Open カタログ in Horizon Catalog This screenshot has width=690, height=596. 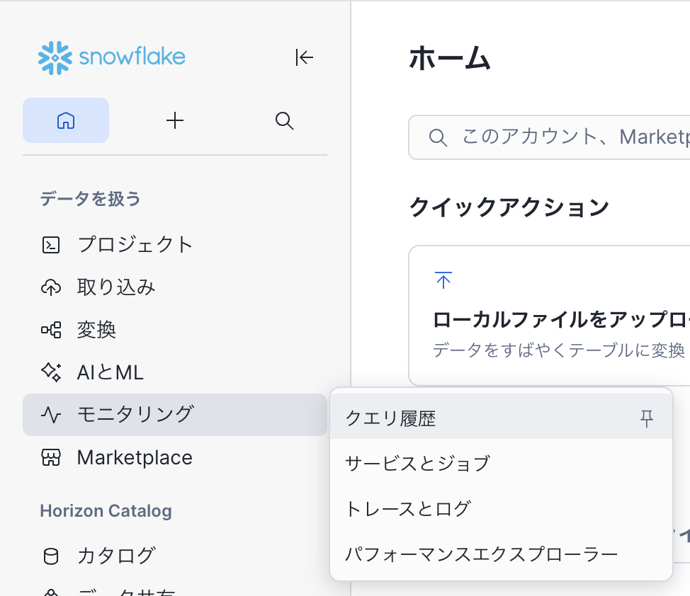coord(116,556)
